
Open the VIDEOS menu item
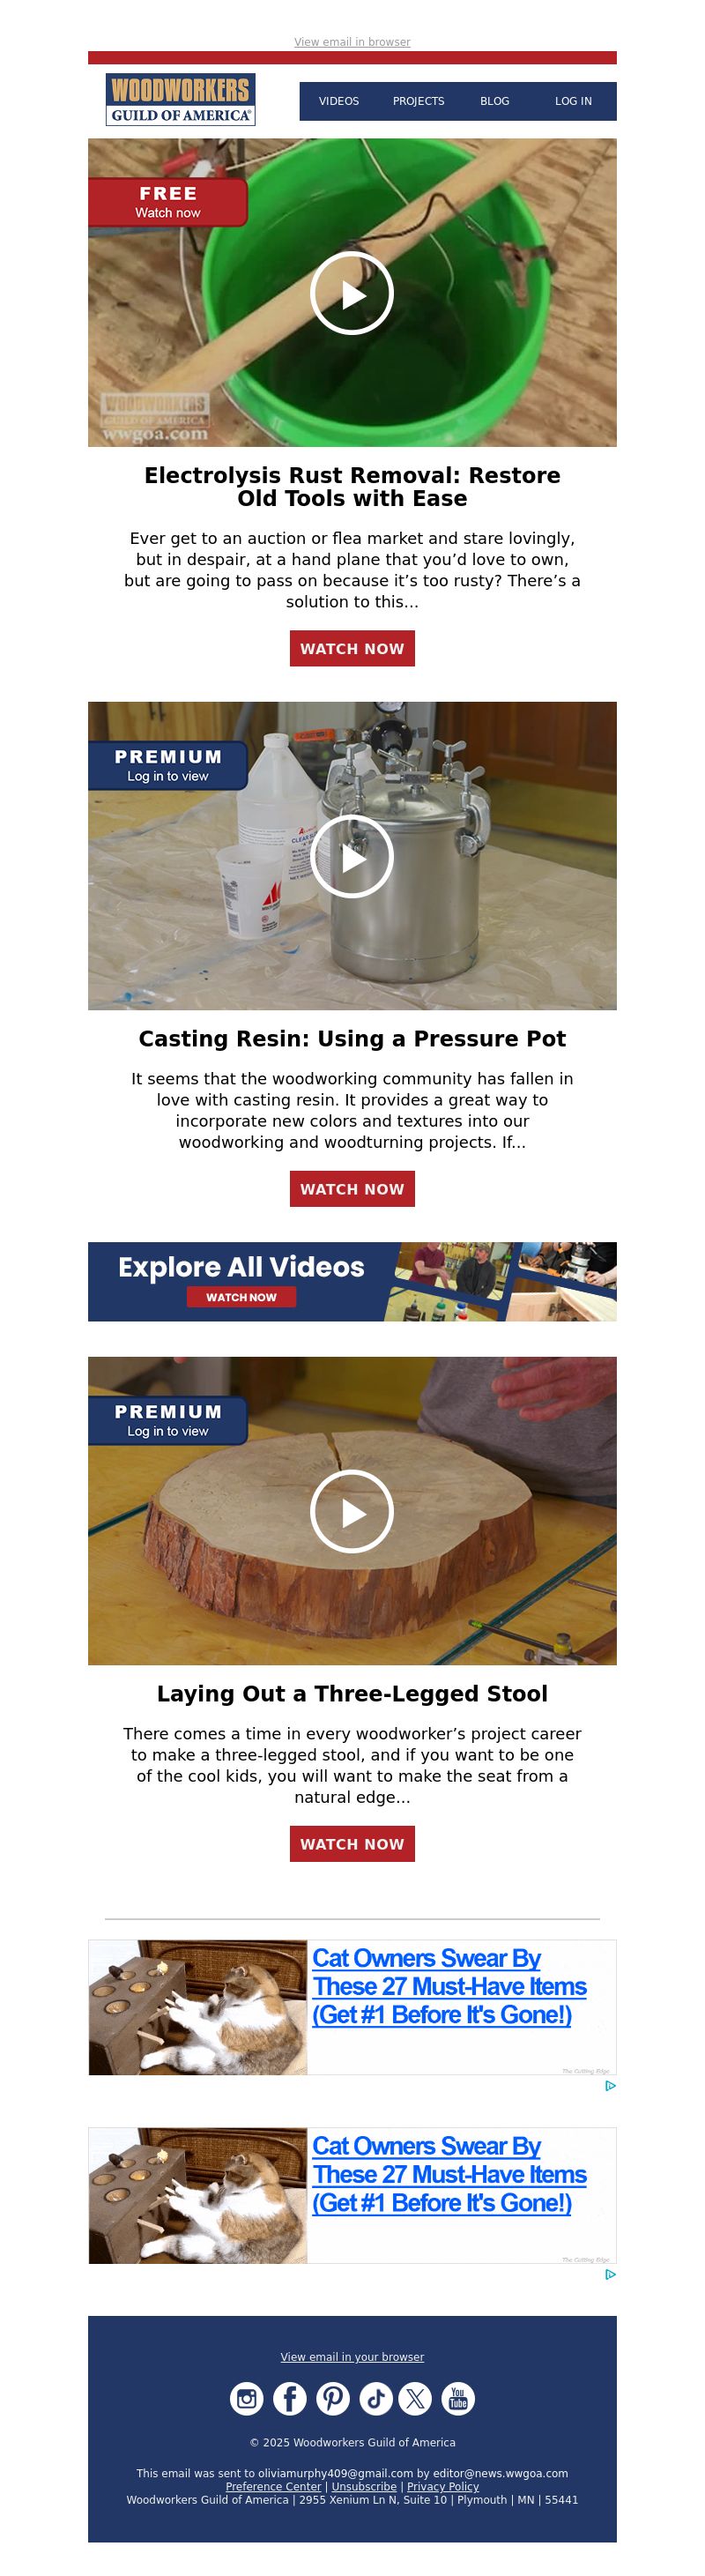(x=339, y=101)
